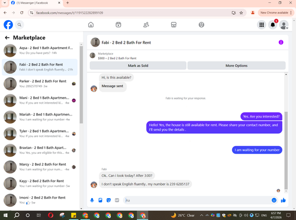Close the Messenger Facebook tab
The image size is (296, 220).
[x=59, y=3]
